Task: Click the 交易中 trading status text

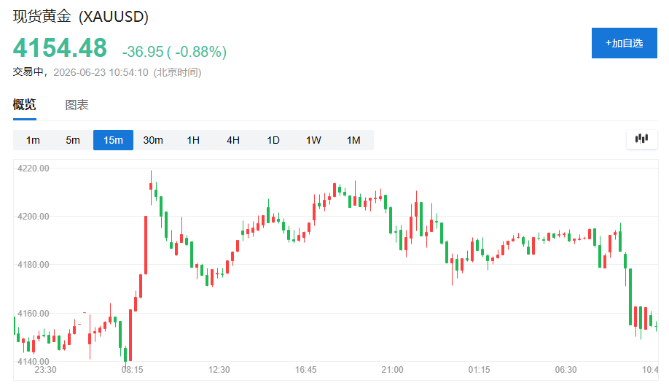Action: (x=28, y=71)
